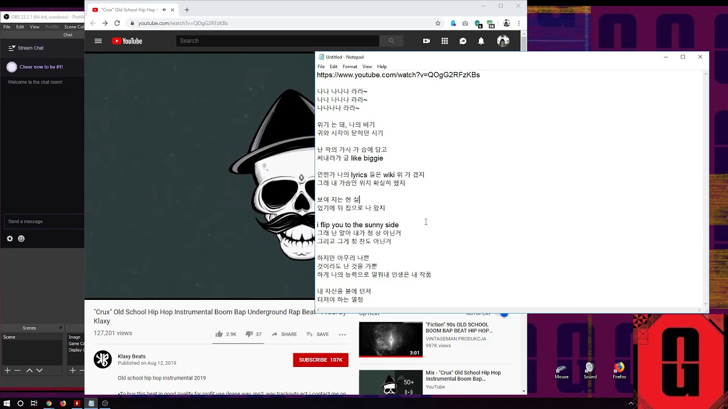
Task: Click the SUBSCRIBE 107K button
Action: [x=321, y=360]
